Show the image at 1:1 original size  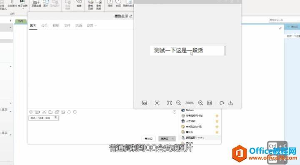point(210,103)
